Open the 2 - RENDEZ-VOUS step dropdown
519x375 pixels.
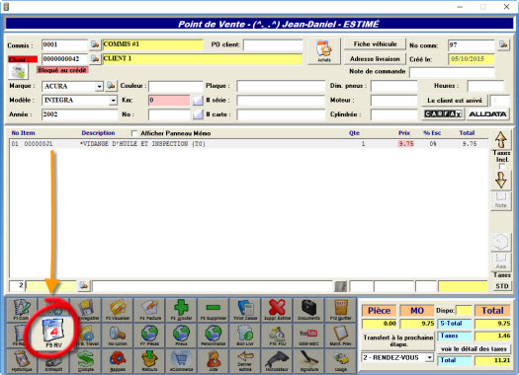pos(429,357)
